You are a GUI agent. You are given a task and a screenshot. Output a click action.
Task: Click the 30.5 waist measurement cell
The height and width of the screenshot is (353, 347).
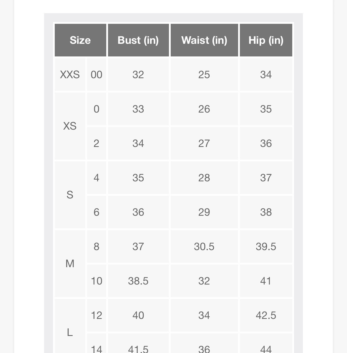204,246
